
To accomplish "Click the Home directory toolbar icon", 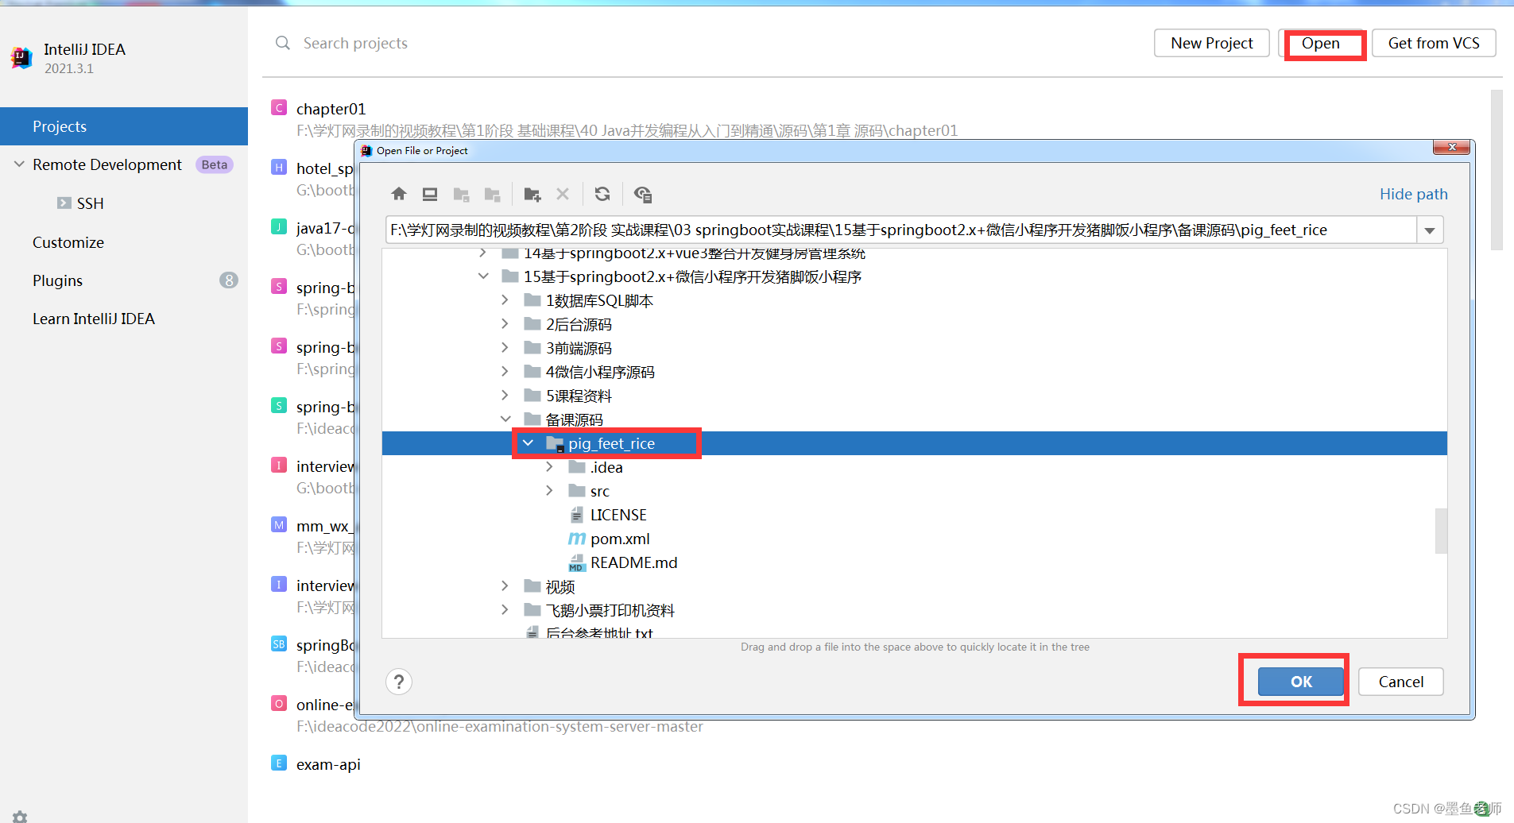I will (399, 194).
